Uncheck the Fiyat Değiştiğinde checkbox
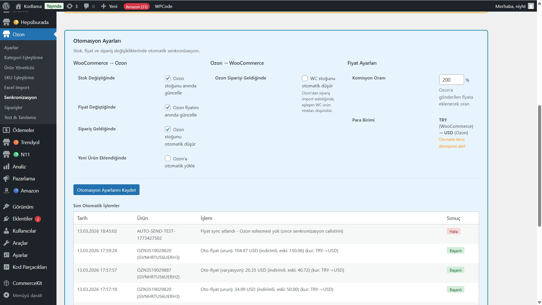The width and height of the screenshot is (542, 305). click(x=168, y=107)
